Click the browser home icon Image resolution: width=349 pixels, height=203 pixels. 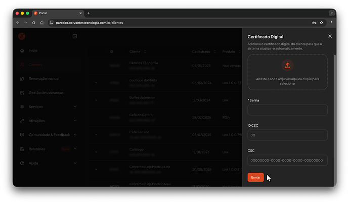[x=42, y=23]
